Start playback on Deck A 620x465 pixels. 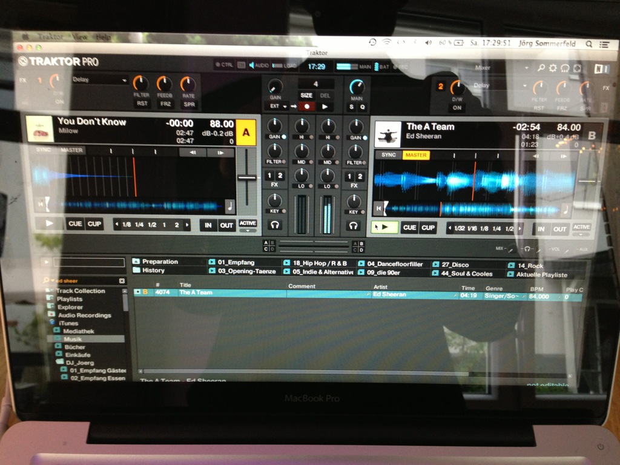50,223
